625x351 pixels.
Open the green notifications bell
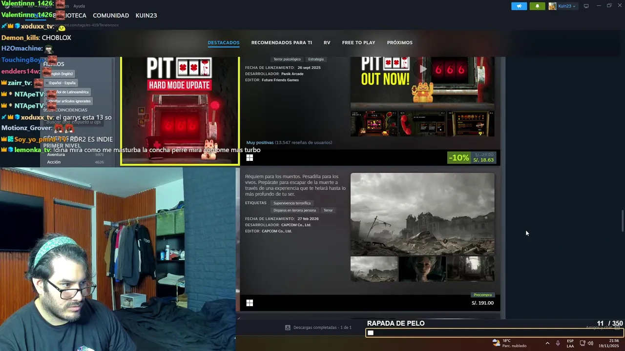click(537, 6)
